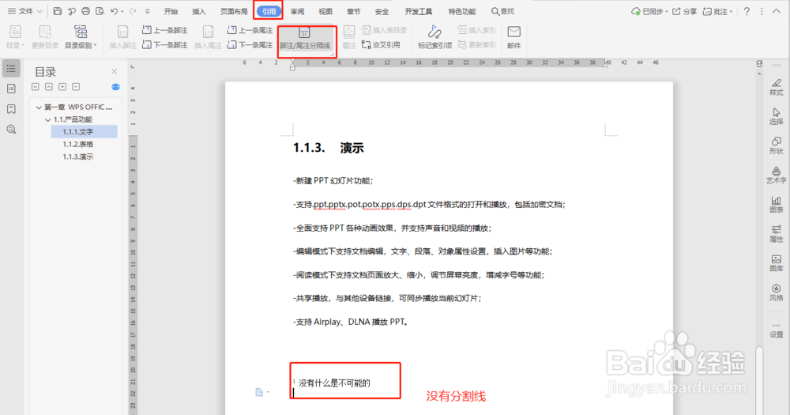Click the Undo arrow icon

(x=115, y=11)
